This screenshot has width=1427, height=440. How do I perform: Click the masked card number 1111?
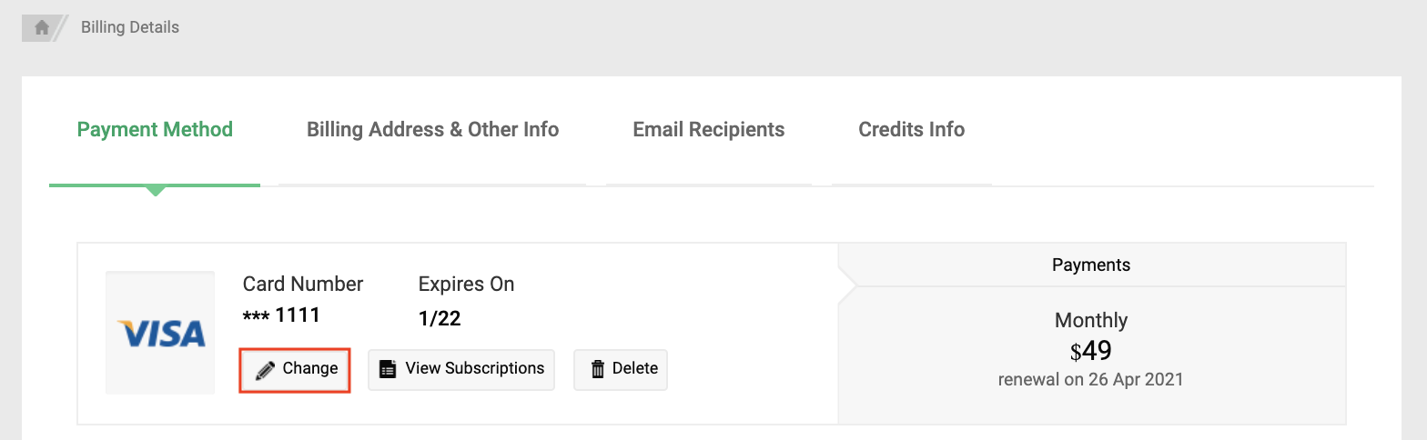(x=281, y=316)
